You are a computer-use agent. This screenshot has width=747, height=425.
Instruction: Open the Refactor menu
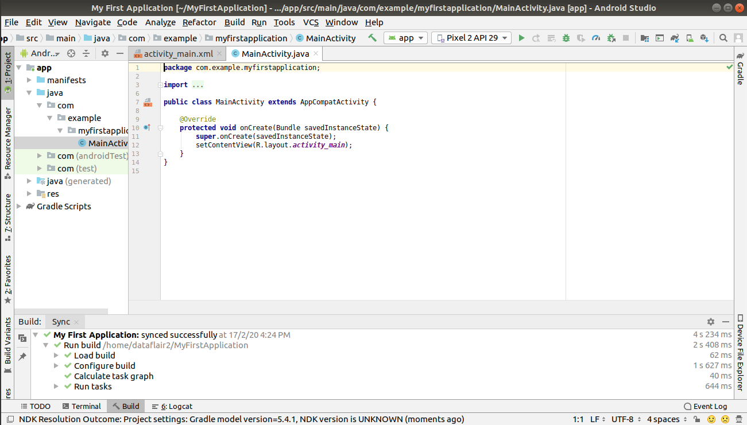click(x=199, y=22)
